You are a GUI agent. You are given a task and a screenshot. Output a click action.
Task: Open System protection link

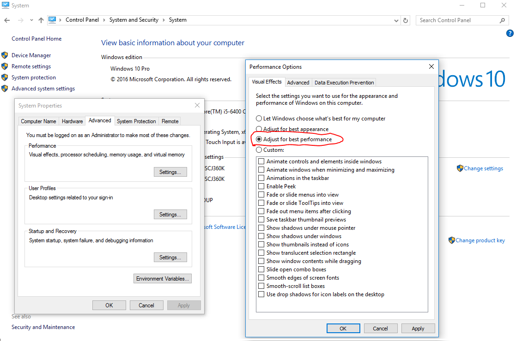tap(34, 78)
